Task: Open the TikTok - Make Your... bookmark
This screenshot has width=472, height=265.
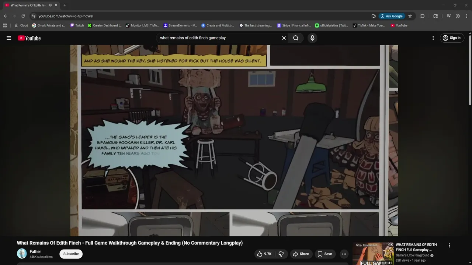Action: tap(369, 25)
